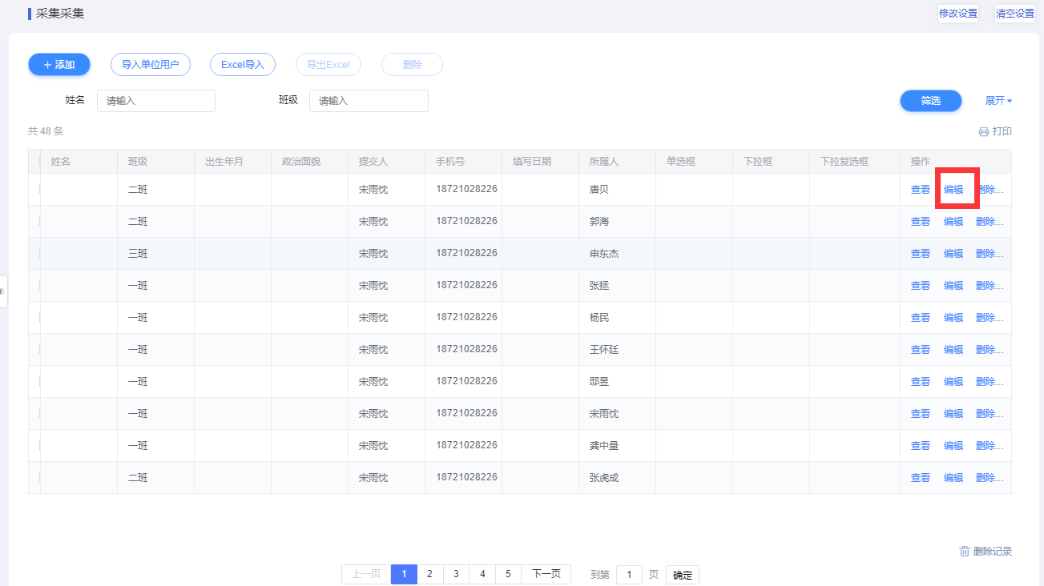The height and width of the screenshot is (586, 1044).
Task: Go to page 2 in pagination
Action: click(430, 574)
